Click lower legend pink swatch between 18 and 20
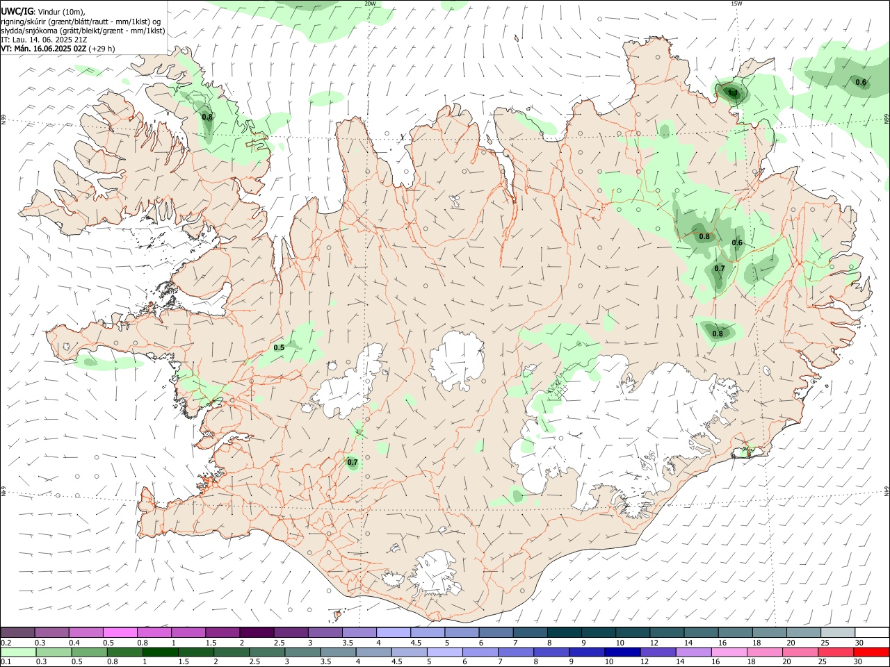 [x=763, y=652]
